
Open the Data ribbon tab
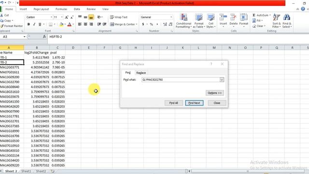click(77, 9)
